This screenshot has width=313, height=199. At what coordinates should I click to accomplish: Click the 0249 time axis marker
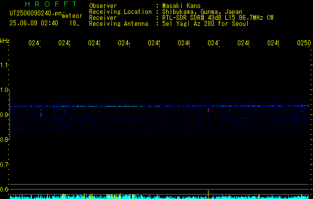point(274,43)
